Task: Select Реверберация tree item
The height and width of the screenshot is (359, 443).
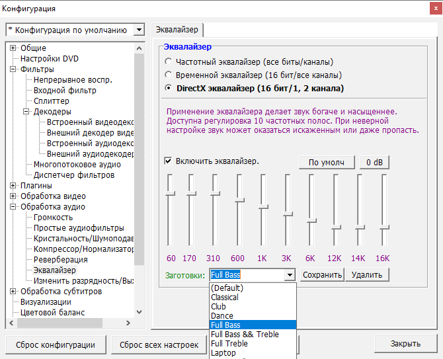Action: tap(60, 259)
